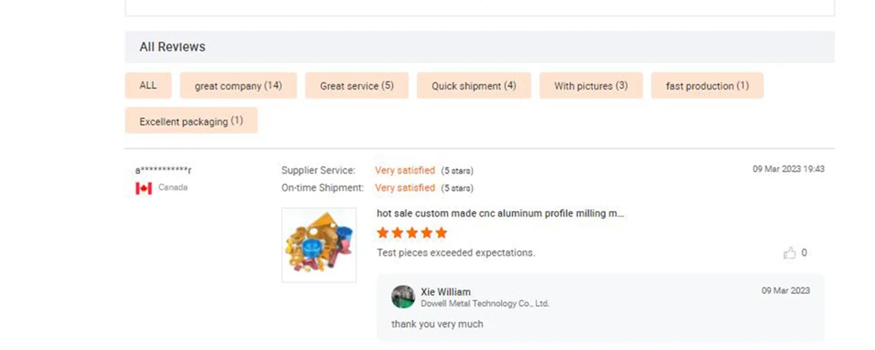The height and width of the screenshot is (350, 875).
Task: Show reviews With pictures
Action: [590, 85]
